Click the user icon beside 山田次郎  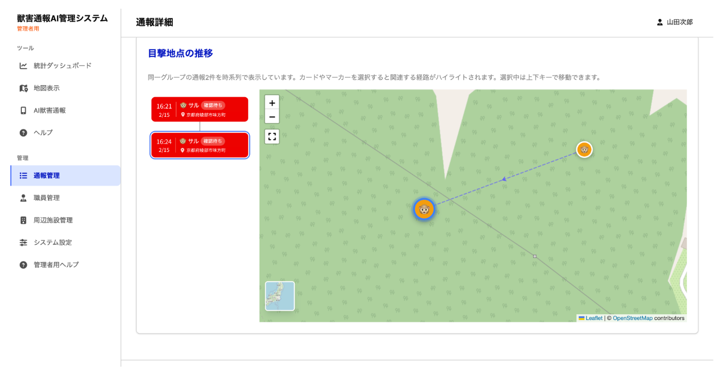tap(660, 22)
